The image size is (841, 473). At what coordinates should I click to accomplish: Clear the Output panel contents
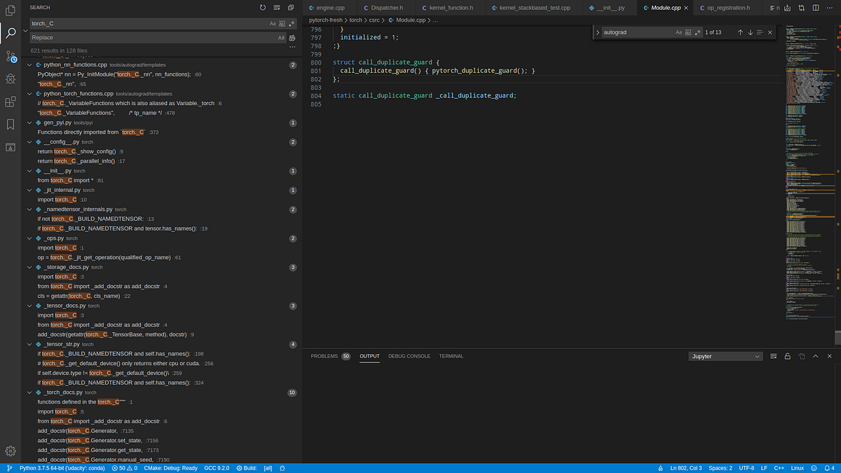[x=773, y=356]
